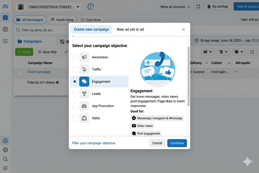Open the Diwn Campaign link

click(39, 72)
